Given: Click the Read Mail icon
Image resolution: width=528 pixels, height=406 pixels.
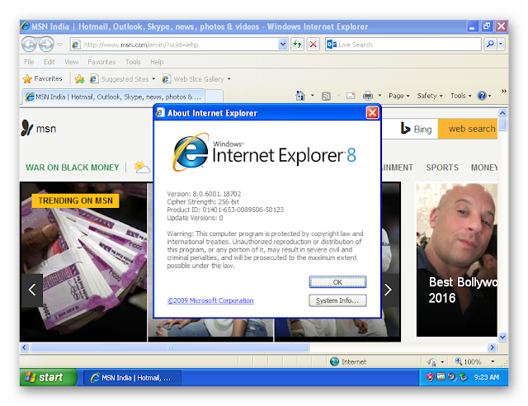Looking at the screenshot, I should click(x=351, y=96).
